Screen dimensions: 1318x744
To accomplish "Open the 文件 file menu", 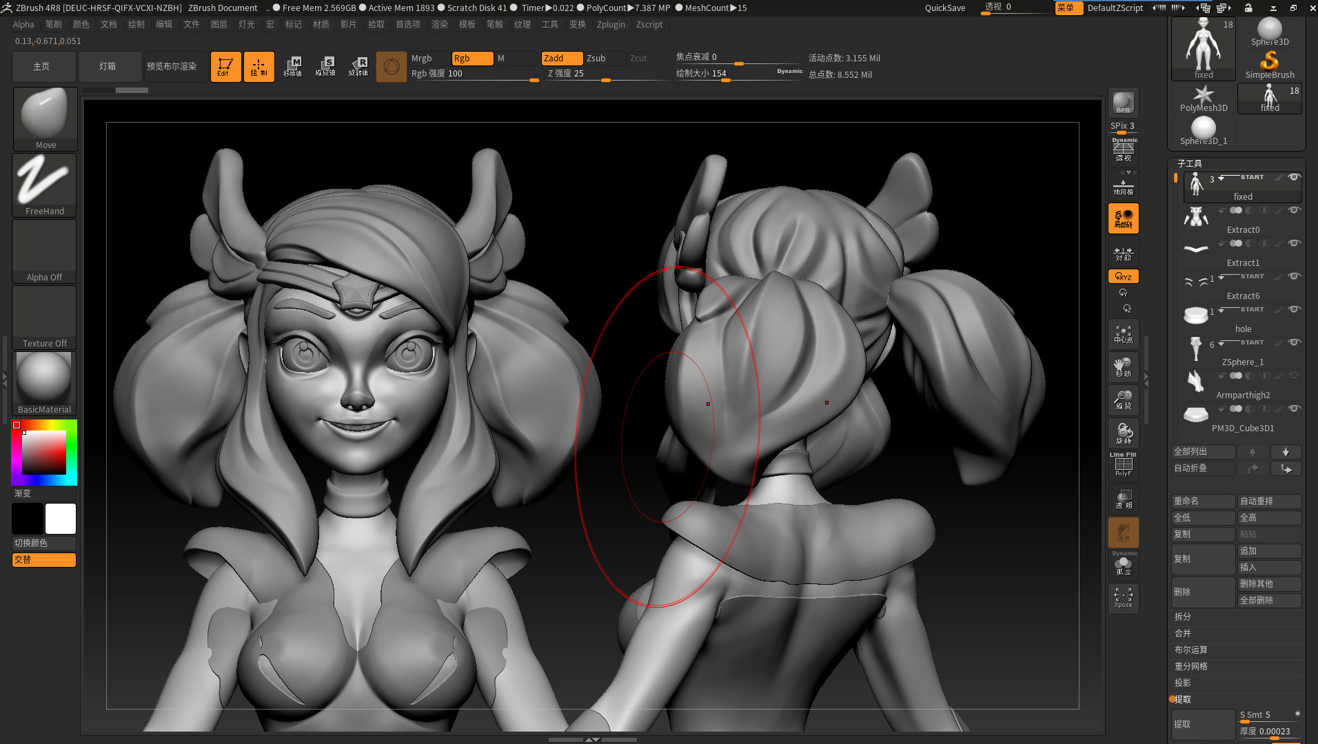I will pos(192,24).
